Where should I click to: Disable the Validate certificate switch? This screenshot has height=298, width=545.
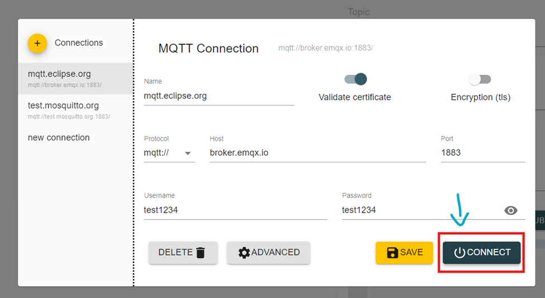[356, 79]
